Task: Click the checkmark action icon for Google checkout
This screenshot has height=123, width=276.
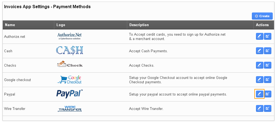Action: pyautogui.click(x=268, y=80)
